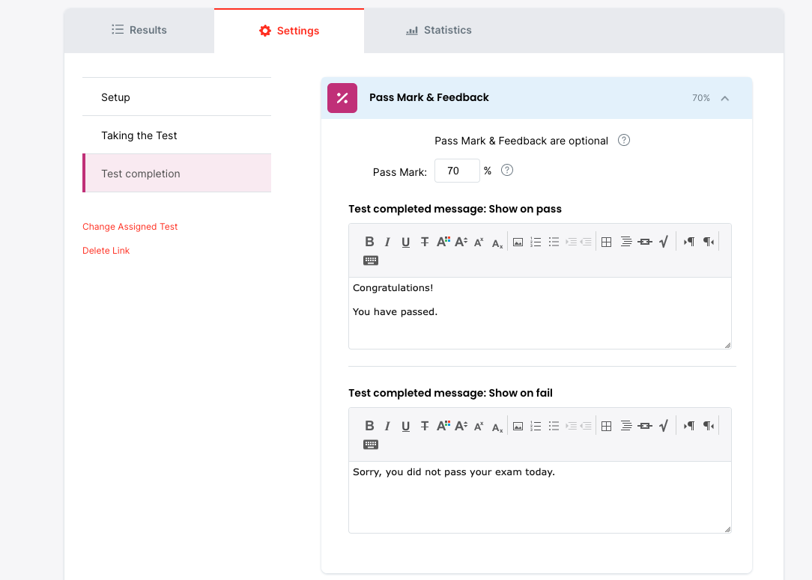Open the Taking the Test settings section
Image resolution: width=812 pixels, height=580 pixels.
tap(139, 135)
